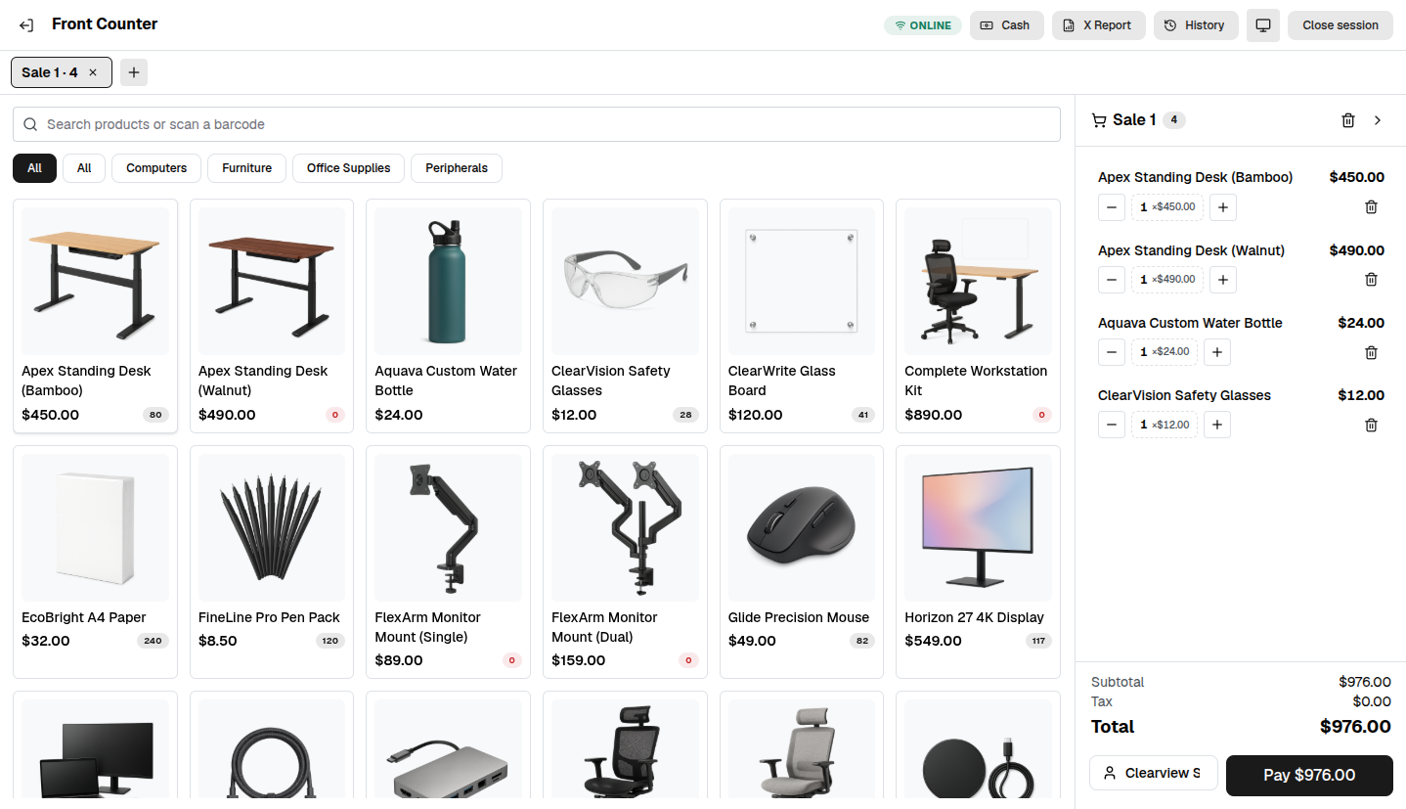This screenshot has width=1406, height=809.
Task: Click the cart icon beside Sale 1
Action: [x=1099, y=120]
